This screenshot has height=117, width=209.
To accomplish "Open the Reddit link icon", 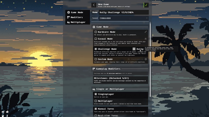I will click(x=7, y=112).
